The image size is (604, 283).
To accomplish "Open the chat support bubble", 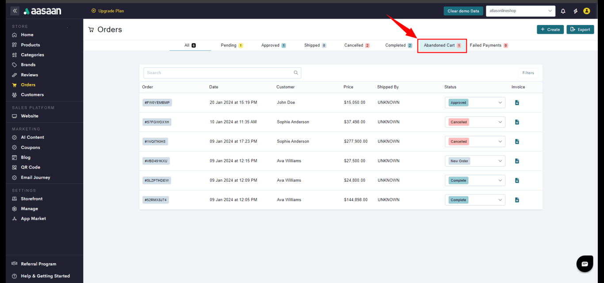I will coord(585,264).
